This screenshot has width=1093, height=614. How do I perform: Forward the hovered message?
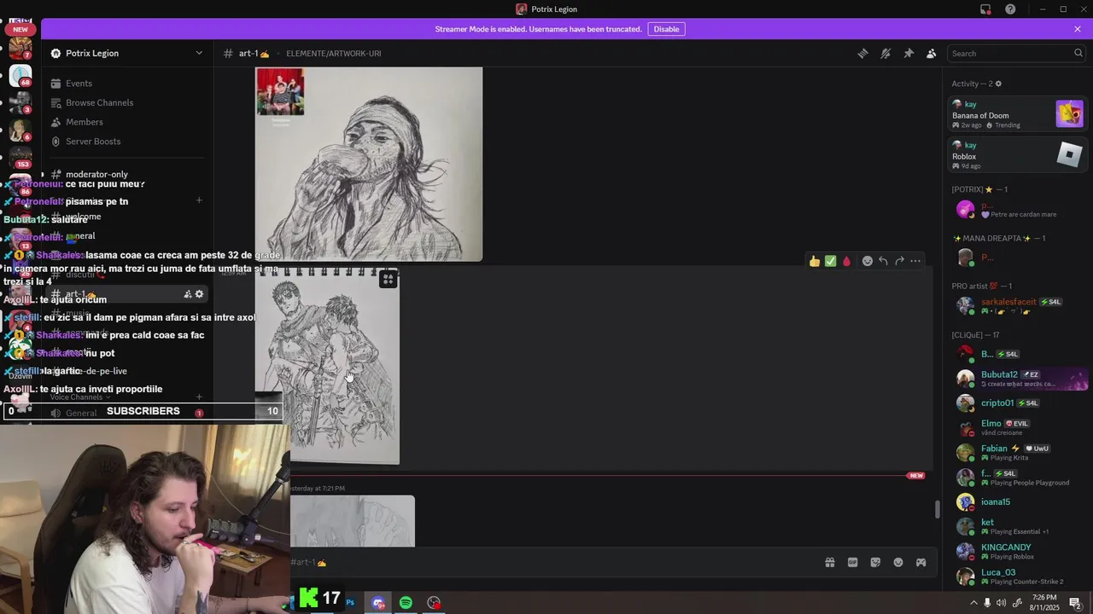click(x=899, y=261)
